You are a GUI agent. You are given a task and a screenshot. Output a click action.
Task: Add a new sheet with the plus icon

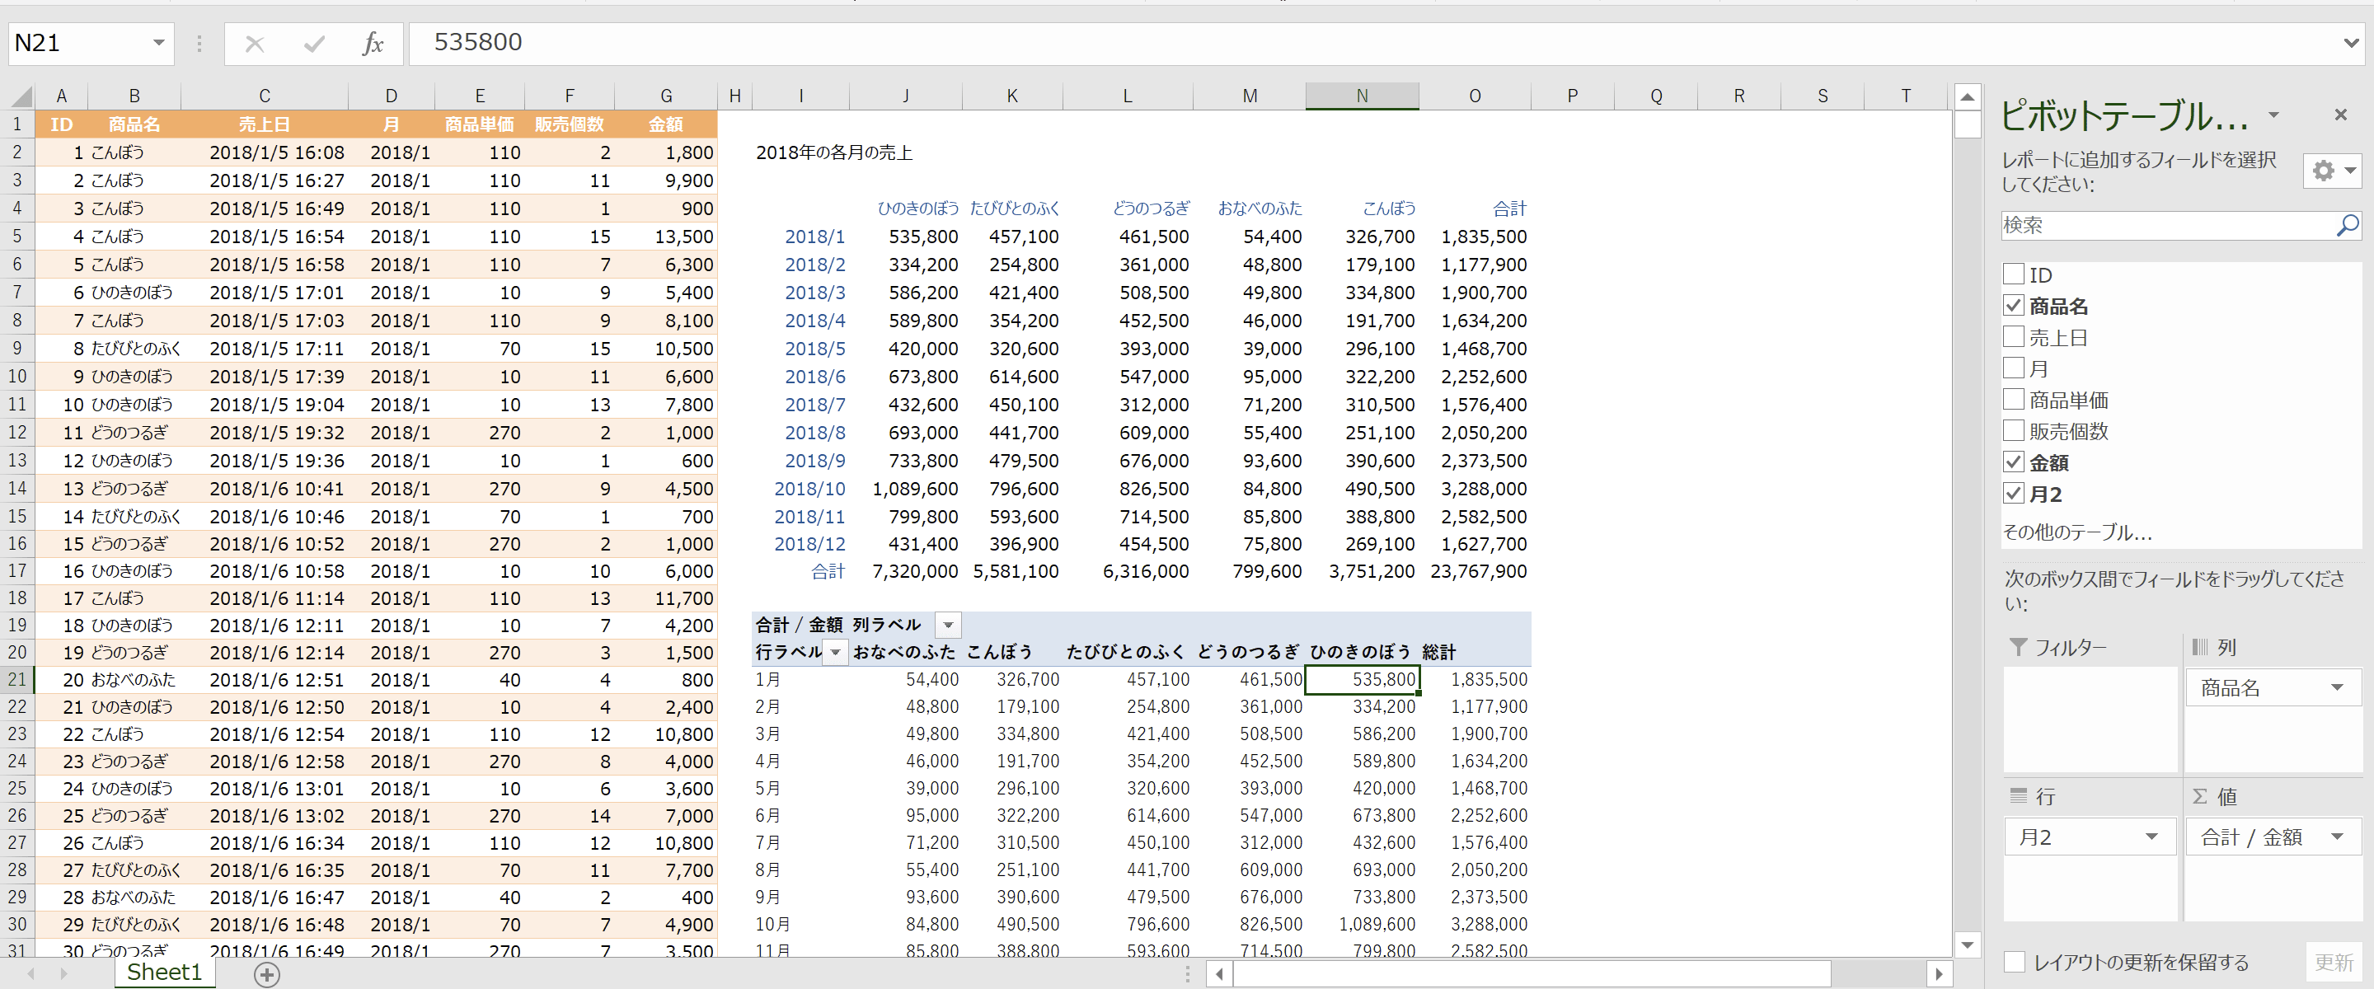pyautogui.click(x=266, y=974)
